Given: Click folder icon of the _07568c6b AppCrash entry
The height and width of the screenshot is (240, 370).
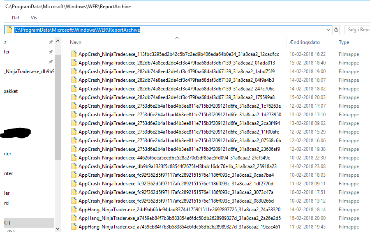Looking at the screenshot, I should coord(74,141).
